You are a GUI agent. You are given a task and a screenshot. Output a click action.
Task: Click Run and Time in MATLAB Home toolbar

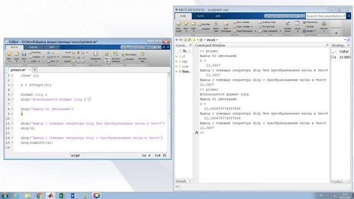(x=267, y=27)
